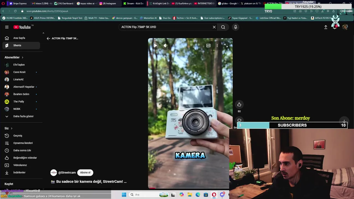Open Geçmiş watch history
The width and height of the screenshot is (354, 199).
[21, 136]
